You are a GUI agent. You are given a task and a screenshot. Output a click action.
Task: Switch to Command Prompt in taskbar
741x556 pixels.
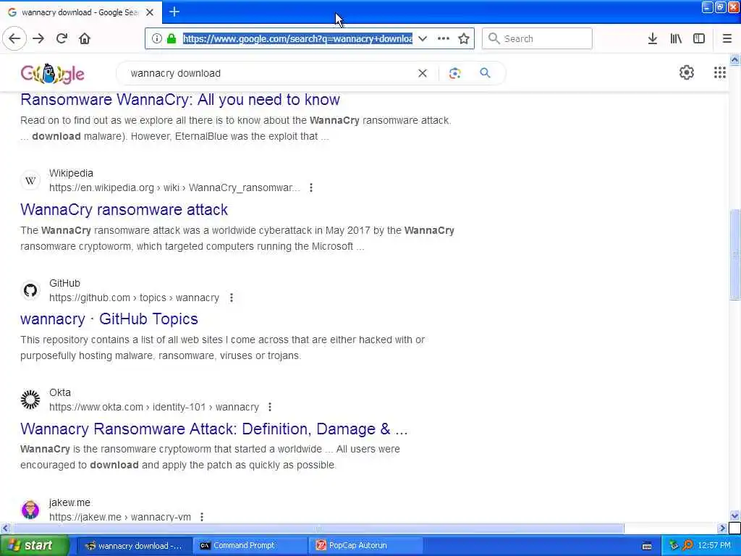point(250,546)
